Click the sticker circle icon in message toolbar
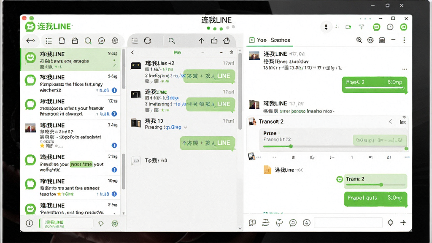 pos(307,223)
